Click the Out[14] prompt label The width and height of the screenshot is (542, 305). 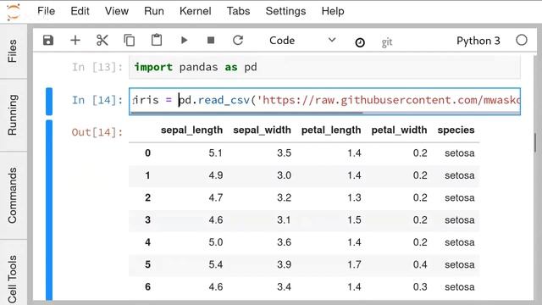[x=97, y=132]
